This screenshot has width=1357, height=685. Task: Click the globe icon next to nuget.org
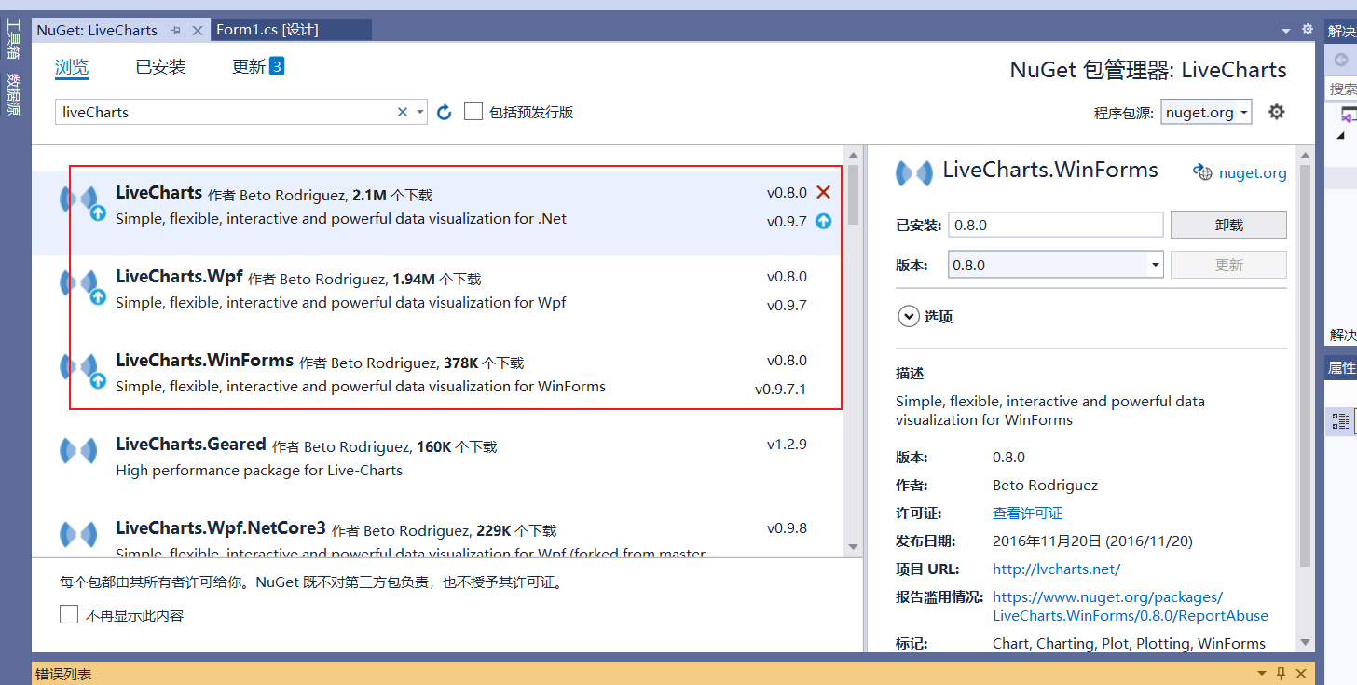click(1203, 172)
